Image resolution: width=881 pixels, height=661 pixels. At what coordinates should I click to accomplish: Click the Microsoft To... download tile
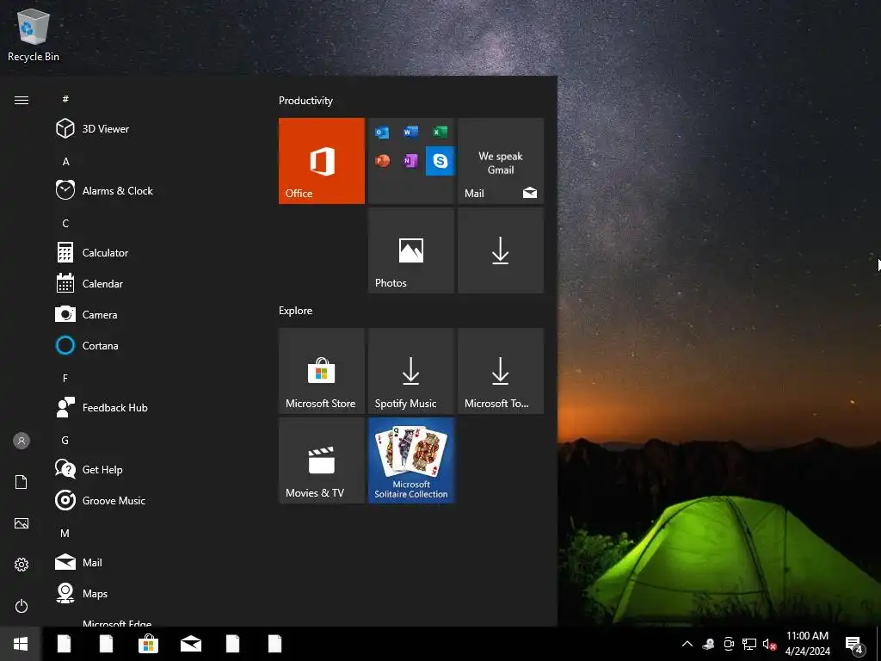(501, 371)
